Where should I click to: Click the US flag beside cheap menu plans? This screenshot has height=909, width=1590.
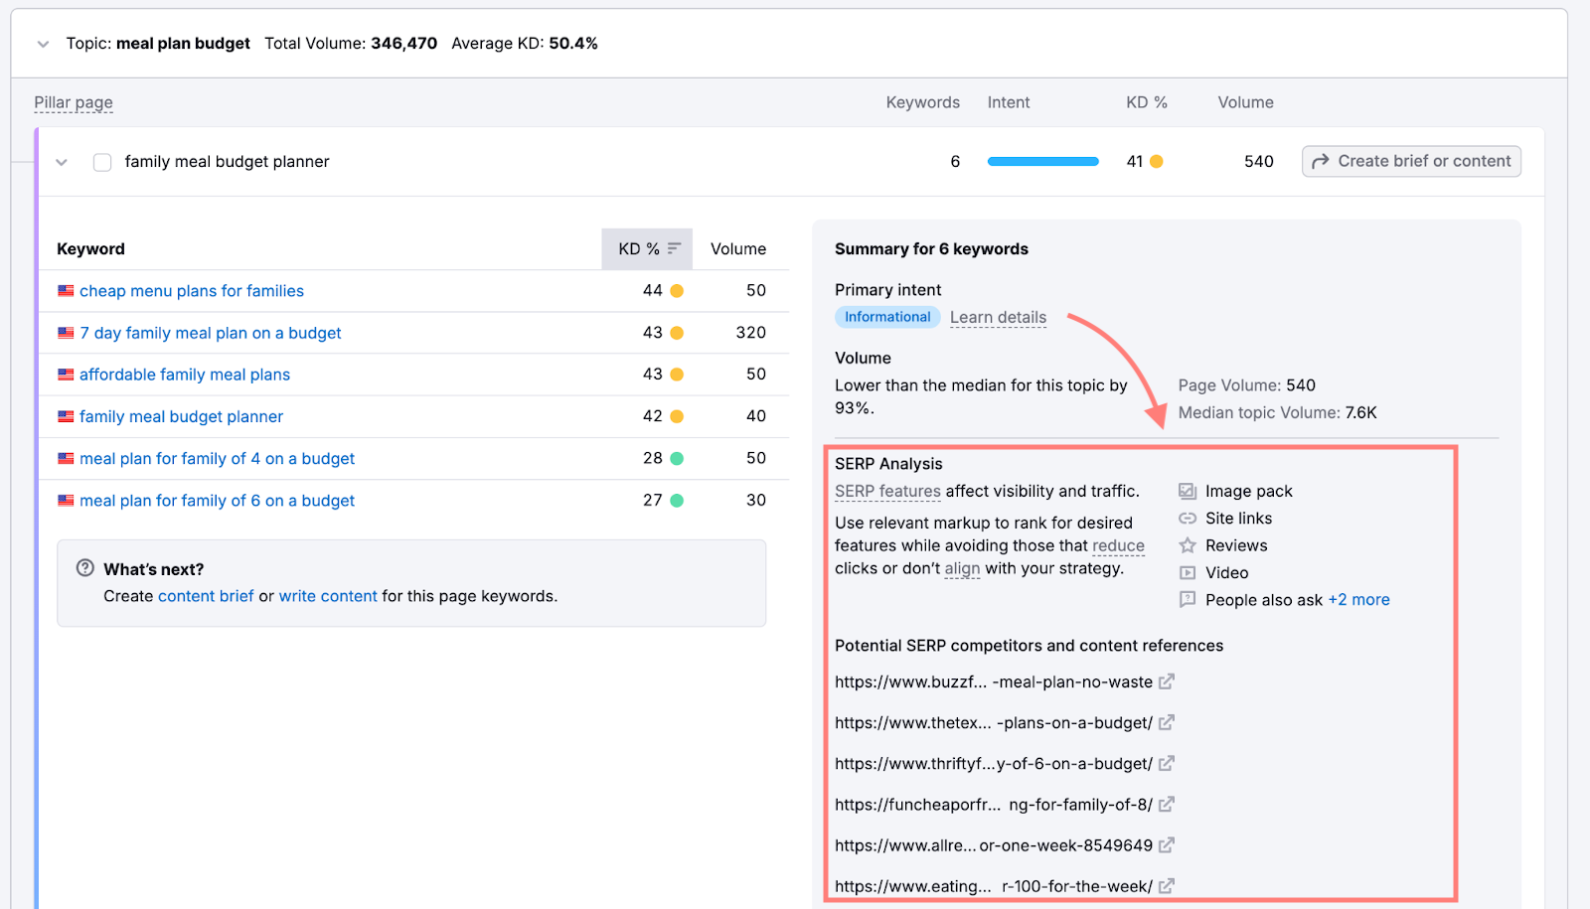click(65, 290)
